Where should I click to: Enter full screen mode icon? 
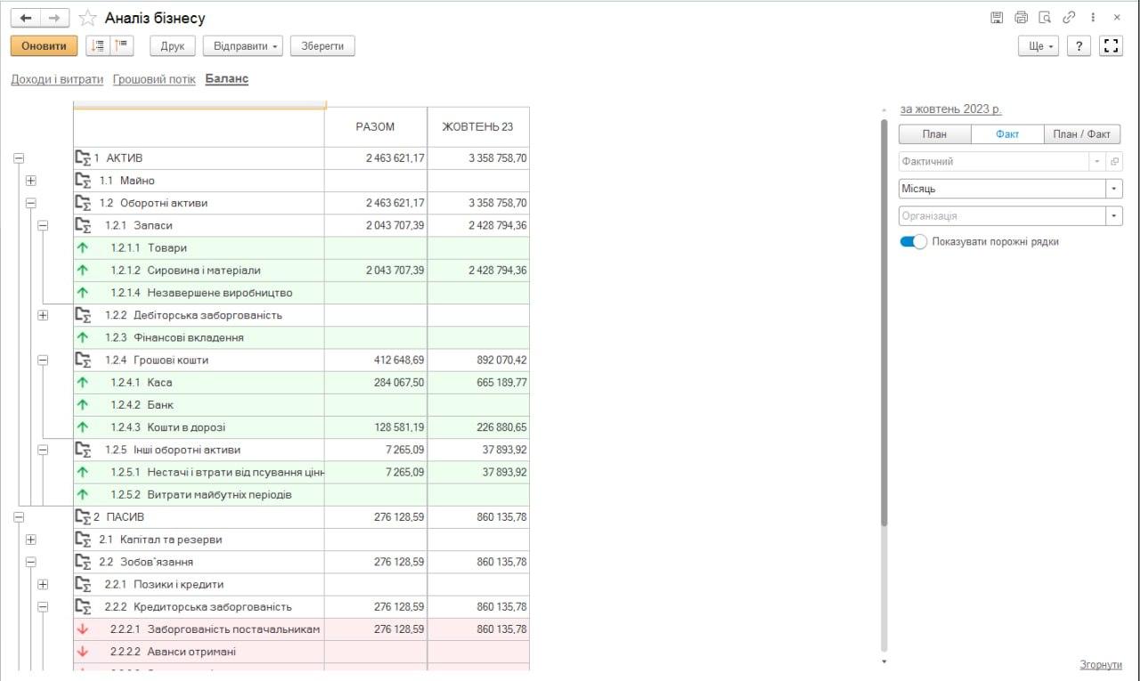[x=1110, y=46]
